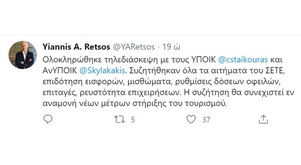This screenshot has width=301, height=165.
Task: Click the like count 37
Action: 206,120
